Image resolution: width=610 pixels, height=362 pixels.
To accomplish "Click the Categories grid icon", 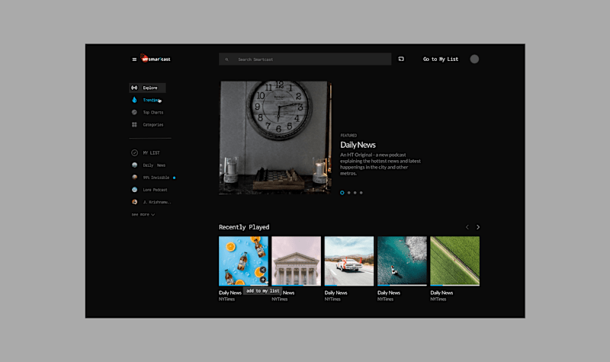I will pos(134,125).
